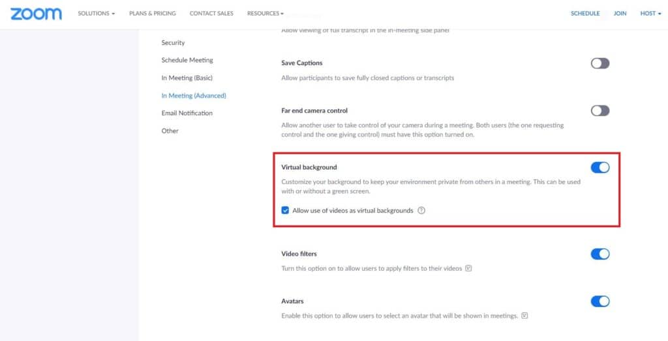This screenshot has height=341, width=668.
Task: Select In Meeting (Basic) section
Action: coord(187,78)
